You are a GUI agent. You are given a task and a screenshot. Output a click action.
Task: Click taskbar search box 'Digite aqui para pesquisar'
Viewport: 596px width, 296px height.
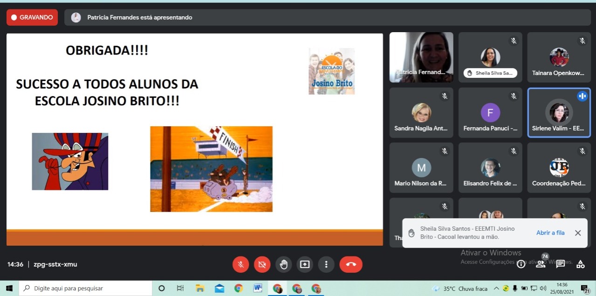pyautogui.click(x=85, y=288)
